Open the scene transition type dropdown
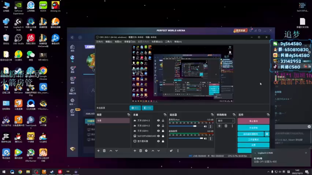Viewport: 312px width, 175px height. point(225,121)
